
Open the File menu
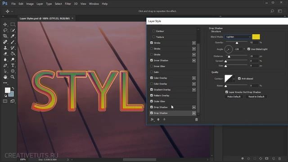pyautogui.click(x=13, y=4)
